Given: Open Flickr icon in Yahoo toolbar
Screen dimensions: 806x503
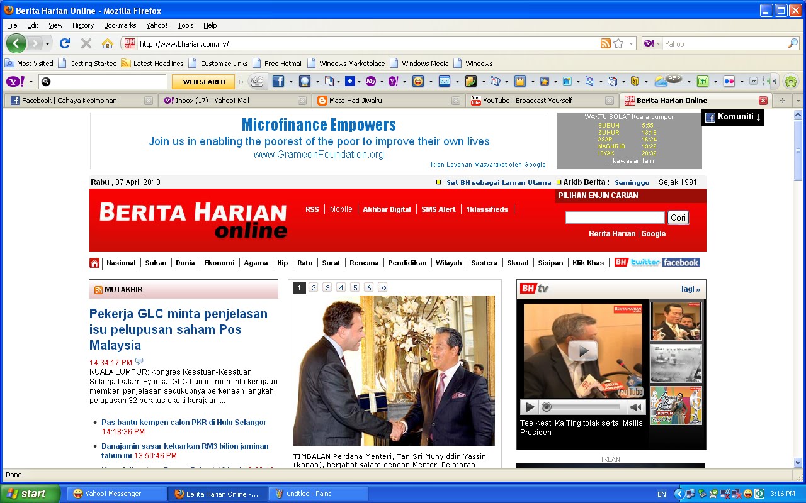Looking at the screenshot, I should [729, 81].
